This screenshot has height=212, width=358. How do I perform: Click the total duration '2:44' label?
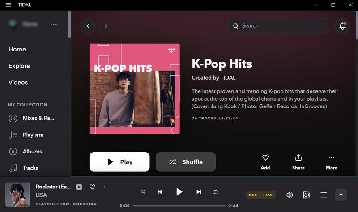coord(233,206)
